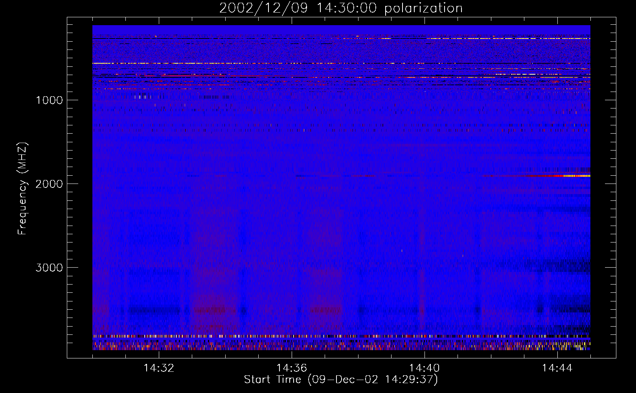The width and height of the screenshot is (636, 393).
Task: Click the 14:44 time axis label
Action: tap(557, 368)
